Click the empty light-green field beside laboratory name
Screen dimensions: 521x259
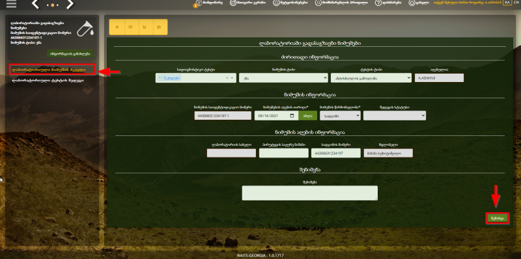pyautogui.click(x=284, y=153)
